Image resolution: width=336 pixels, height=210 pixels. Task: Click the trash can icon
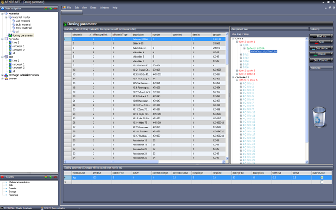pos(319,117)
